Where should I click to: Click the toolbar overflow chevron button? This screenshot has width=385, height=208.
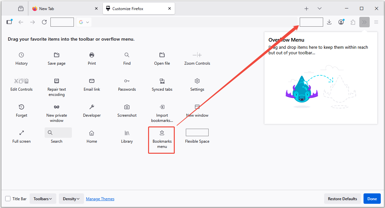coord(364,22)
